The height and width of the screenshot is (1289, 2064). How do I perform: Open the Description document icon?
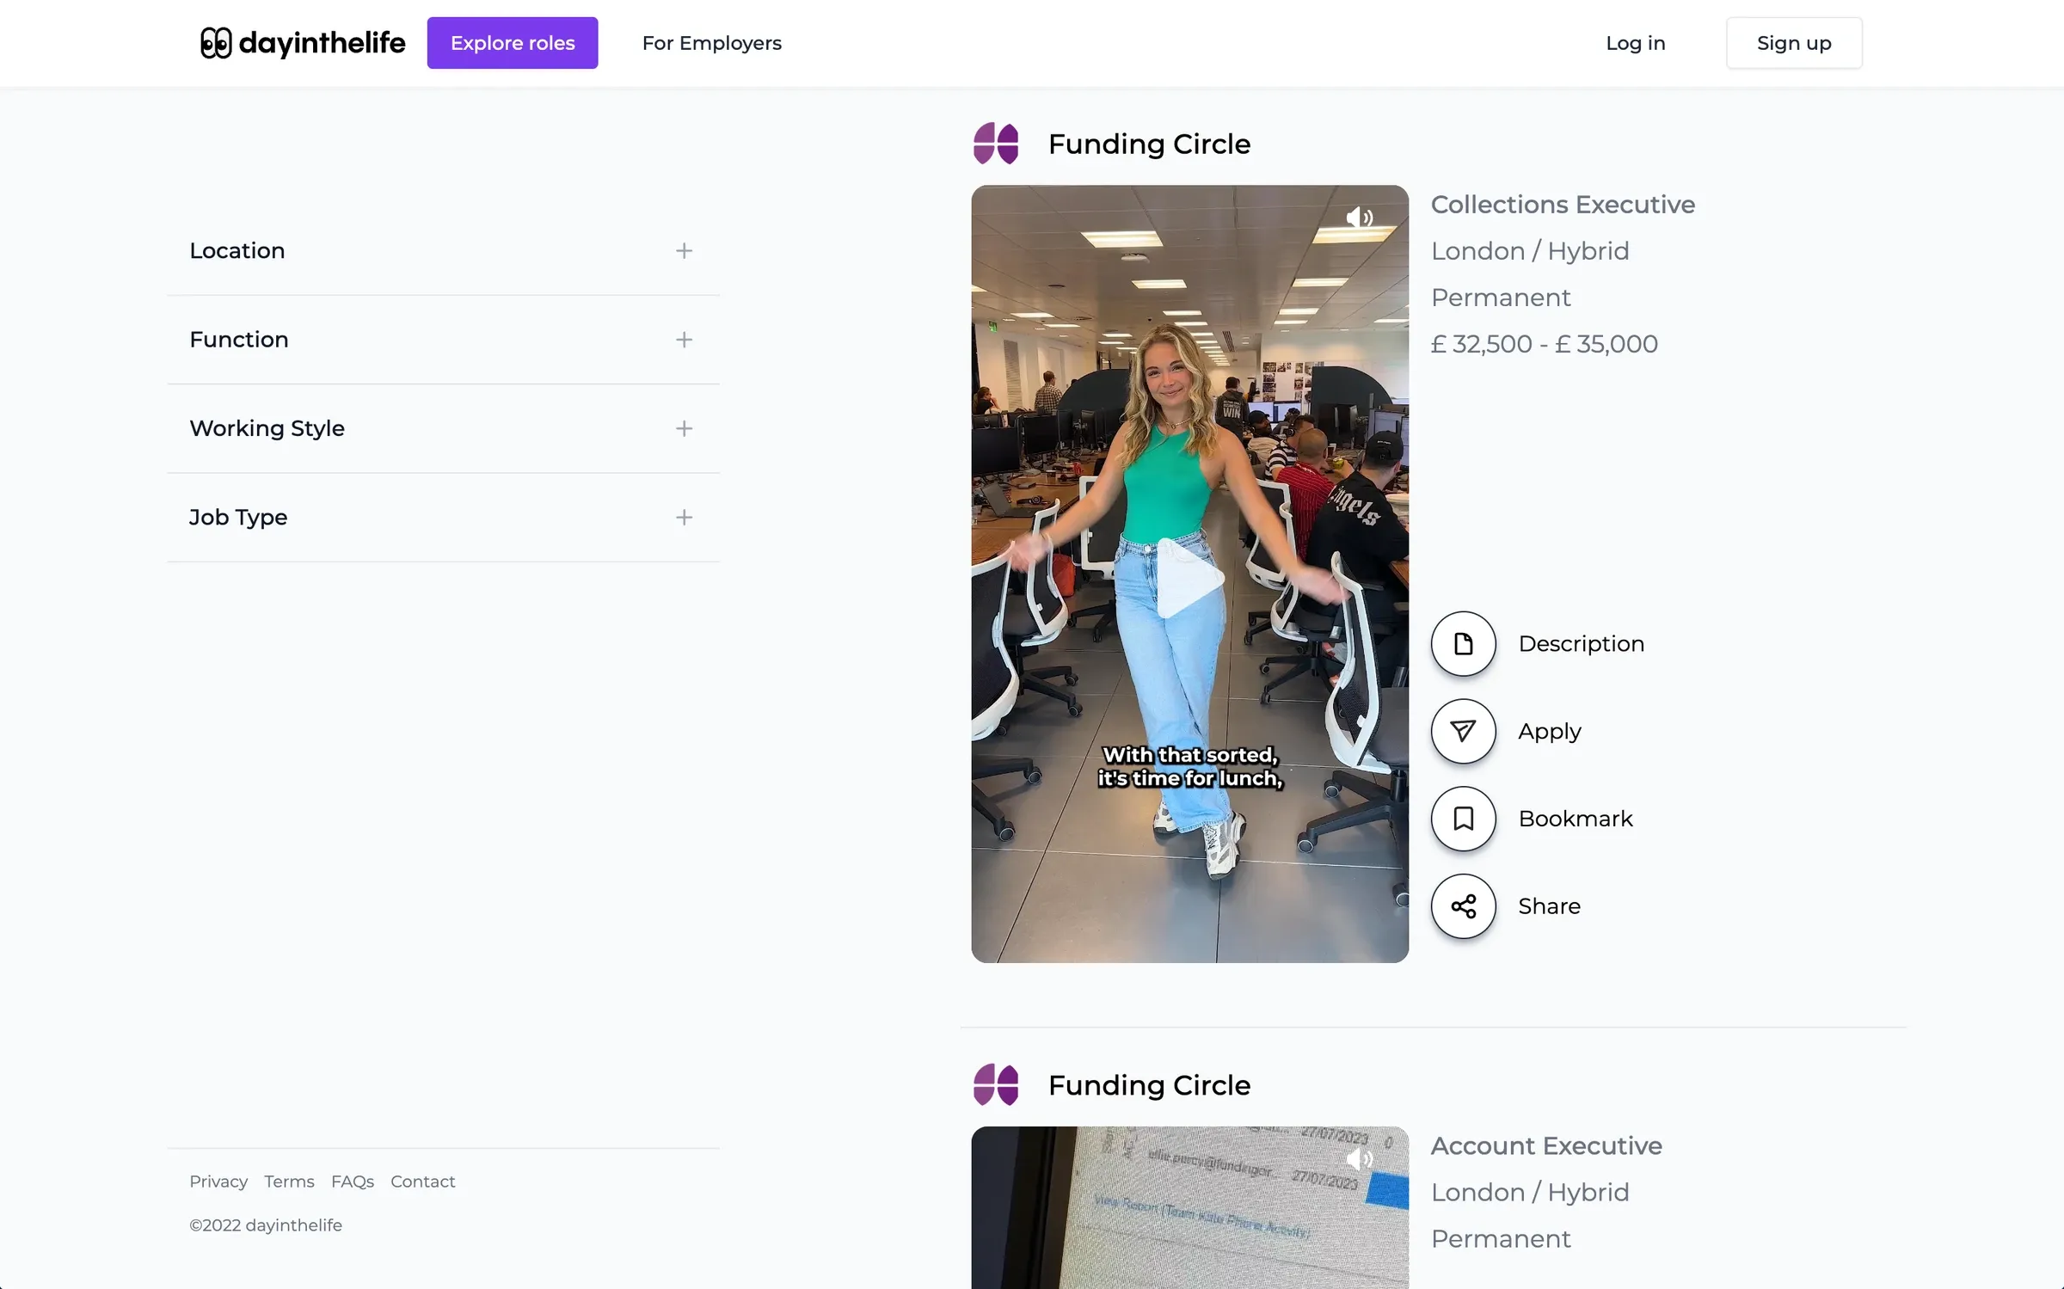(1463, 643)
